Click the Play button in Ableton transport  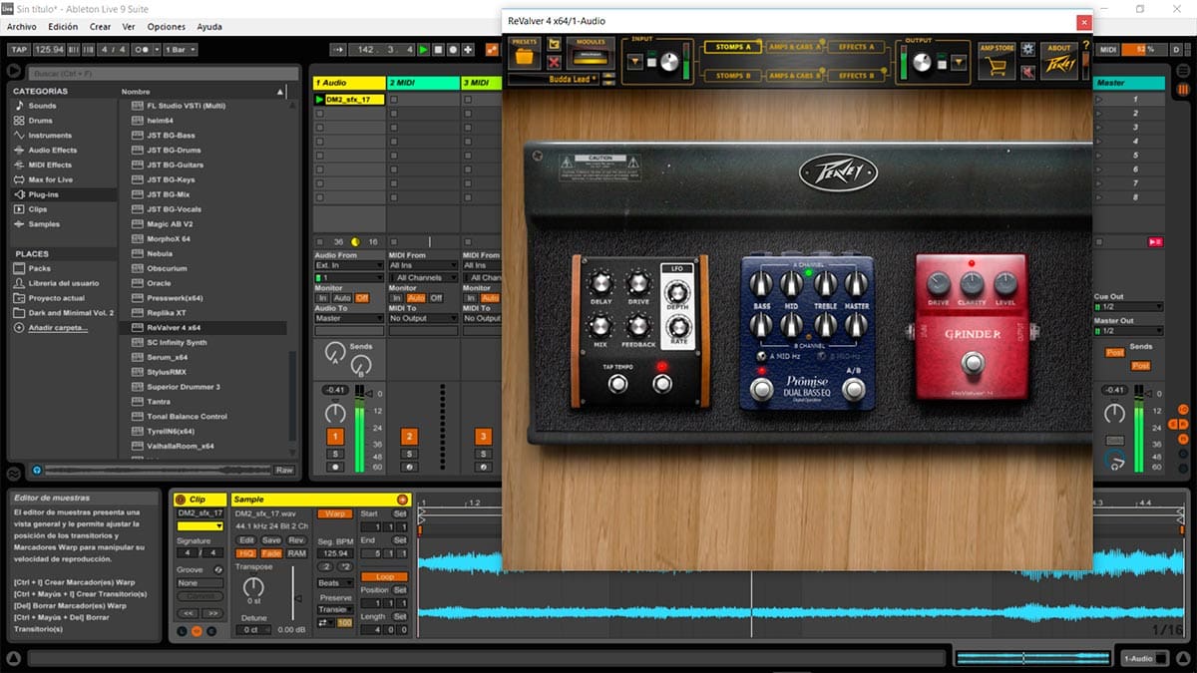[423, 49]
